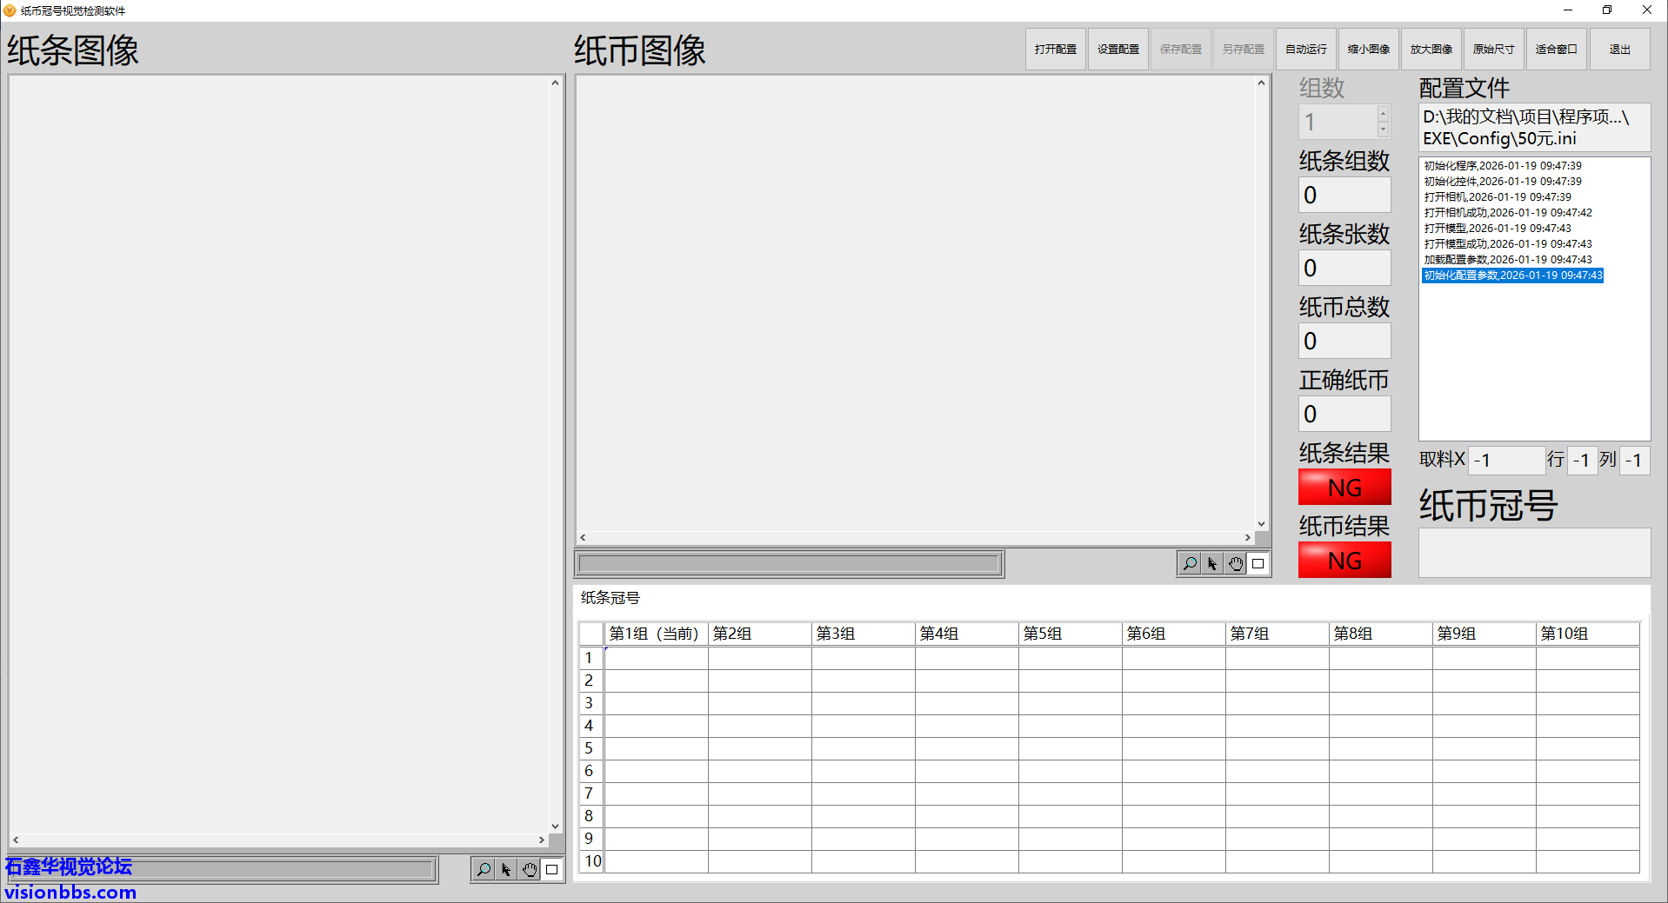The image size is (1668, 903).
Task: Select zoom magnifier tool under 纸条图像
Action: (x=484, y=869)
